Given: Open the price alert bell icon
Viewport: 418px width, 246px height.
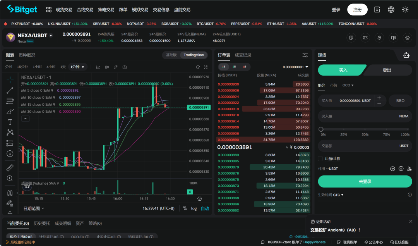Looking at the screenshot, I should [379, 38].
